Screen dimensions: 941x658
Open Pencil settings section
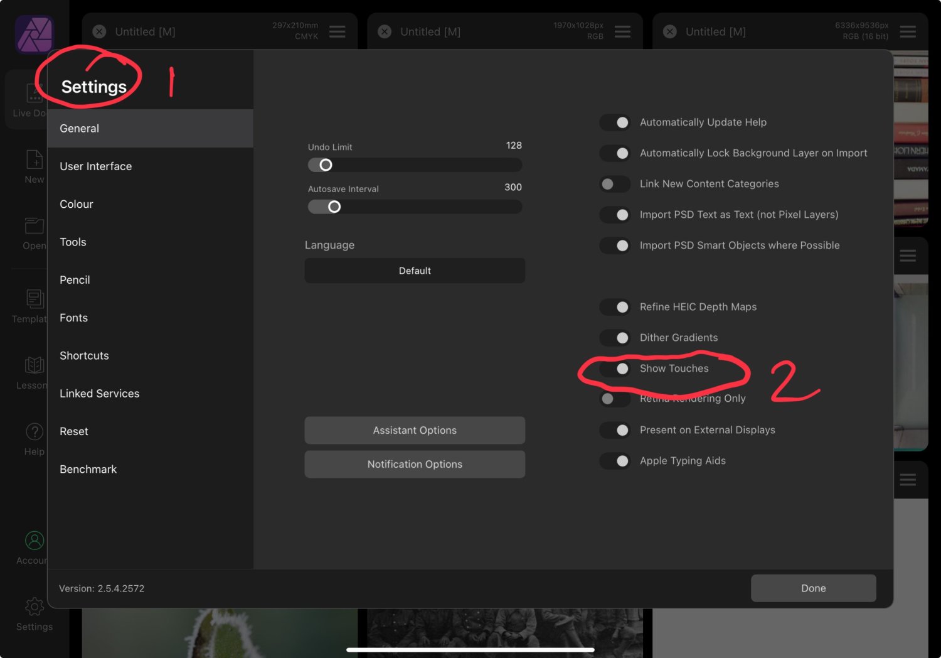[151, 280]
